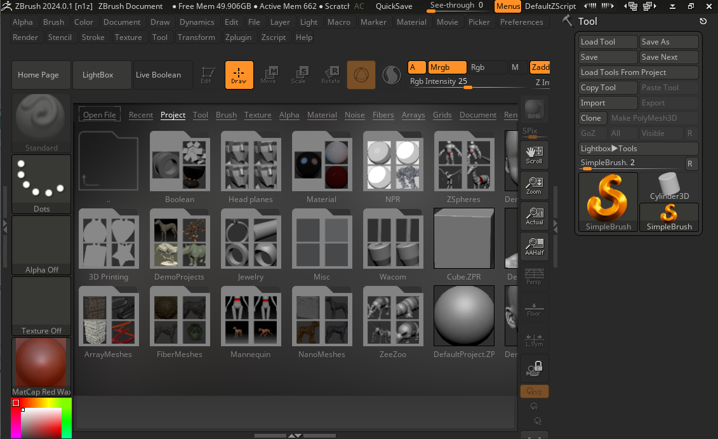Click the Import button
The image size is (718, 439).
(x=608, y=103)
